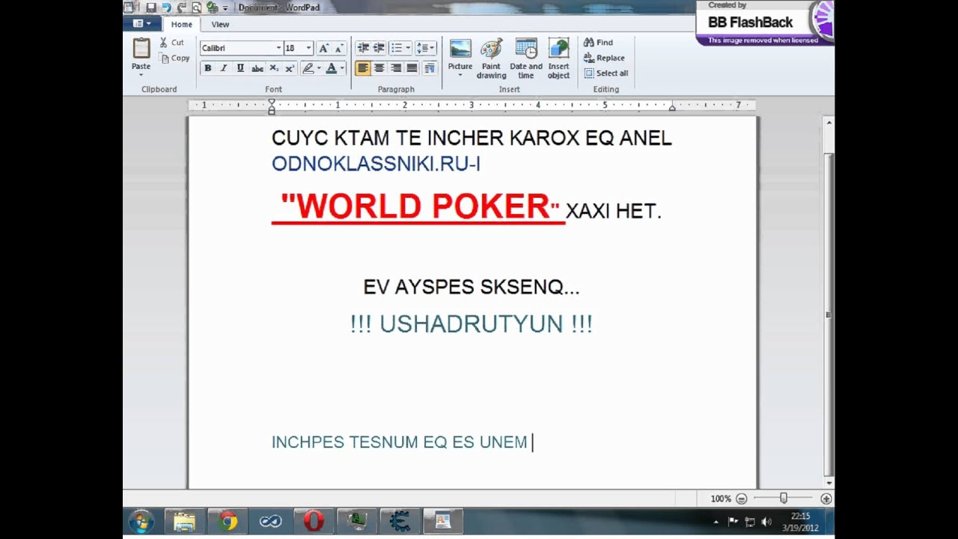Open the Cheat Engine taskbar icon
Image resolution: width=958 pixels, height=539 pixels.
point(399,521)
